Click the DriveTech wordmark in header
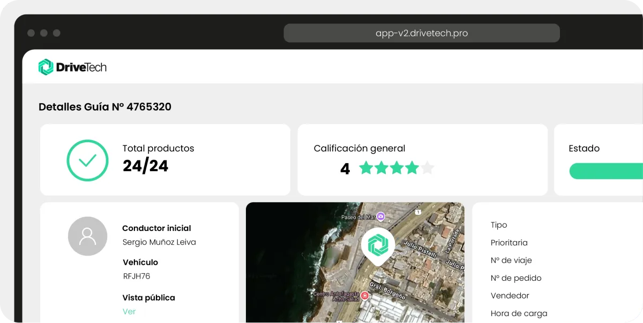Image resolution: width=643 pixels, height=323 pixels. point(81,67)
